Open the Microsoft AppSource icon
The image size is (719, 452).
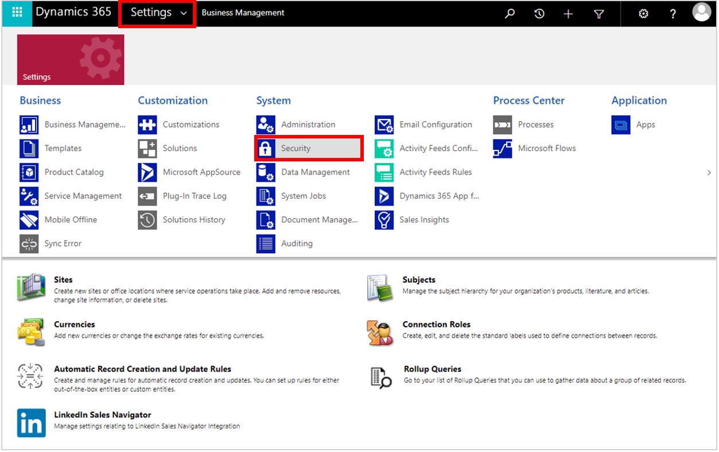(147, 172)
